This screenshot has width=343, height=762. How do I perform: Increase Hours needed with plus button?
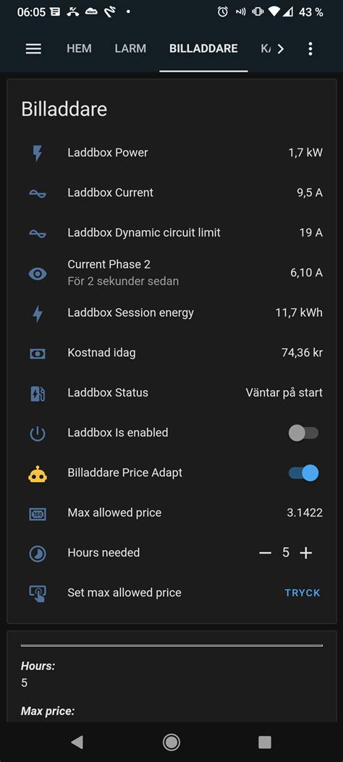305,553
